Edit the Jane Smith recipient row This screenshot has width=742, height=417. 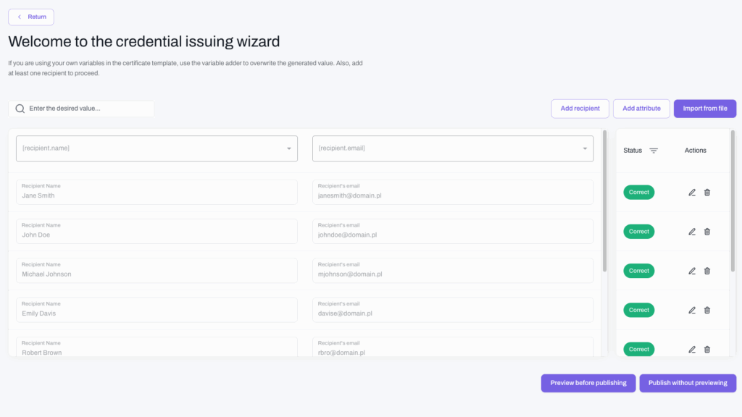point(692,193)
